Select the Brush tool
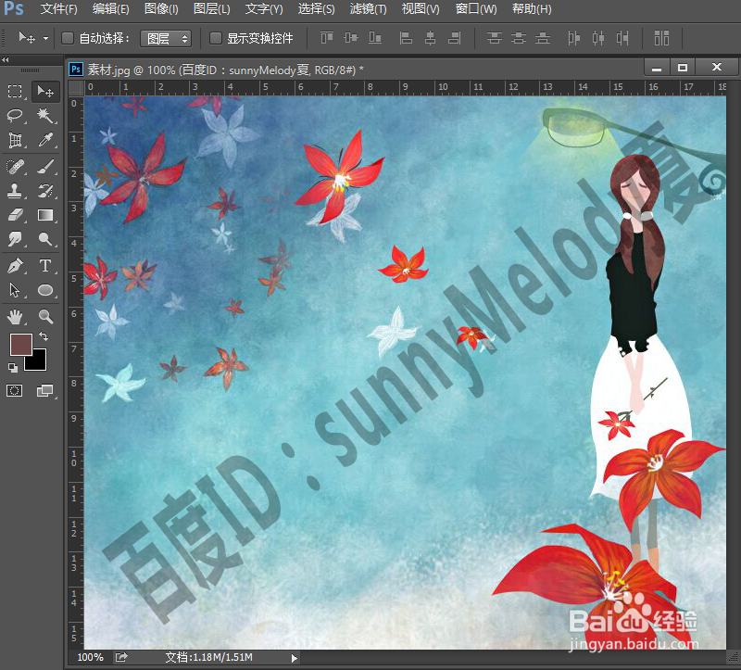The width and height of the screenshot is (741, 670). click(45, 167)
